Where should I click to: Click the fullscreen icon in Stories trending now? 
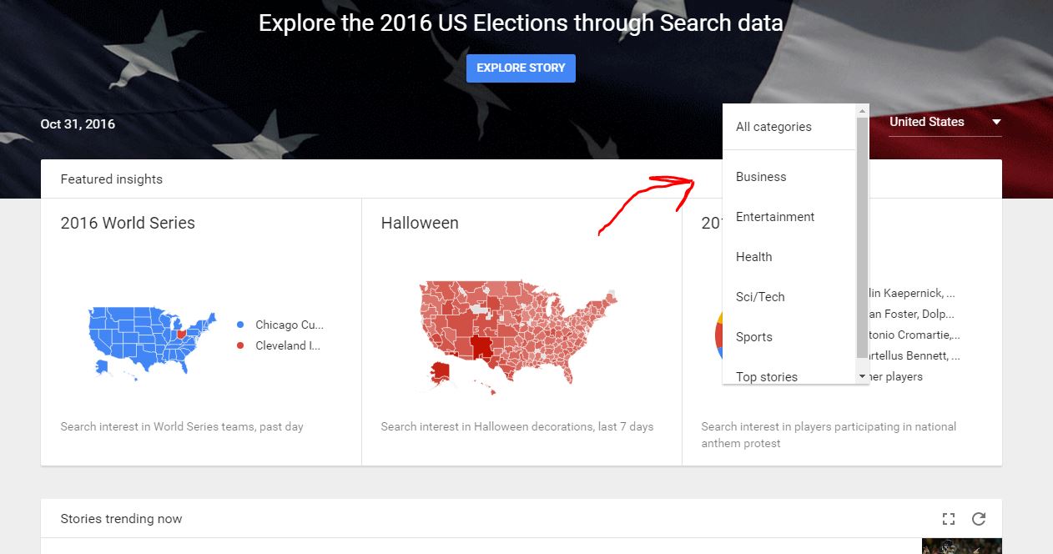pos(949,519)
